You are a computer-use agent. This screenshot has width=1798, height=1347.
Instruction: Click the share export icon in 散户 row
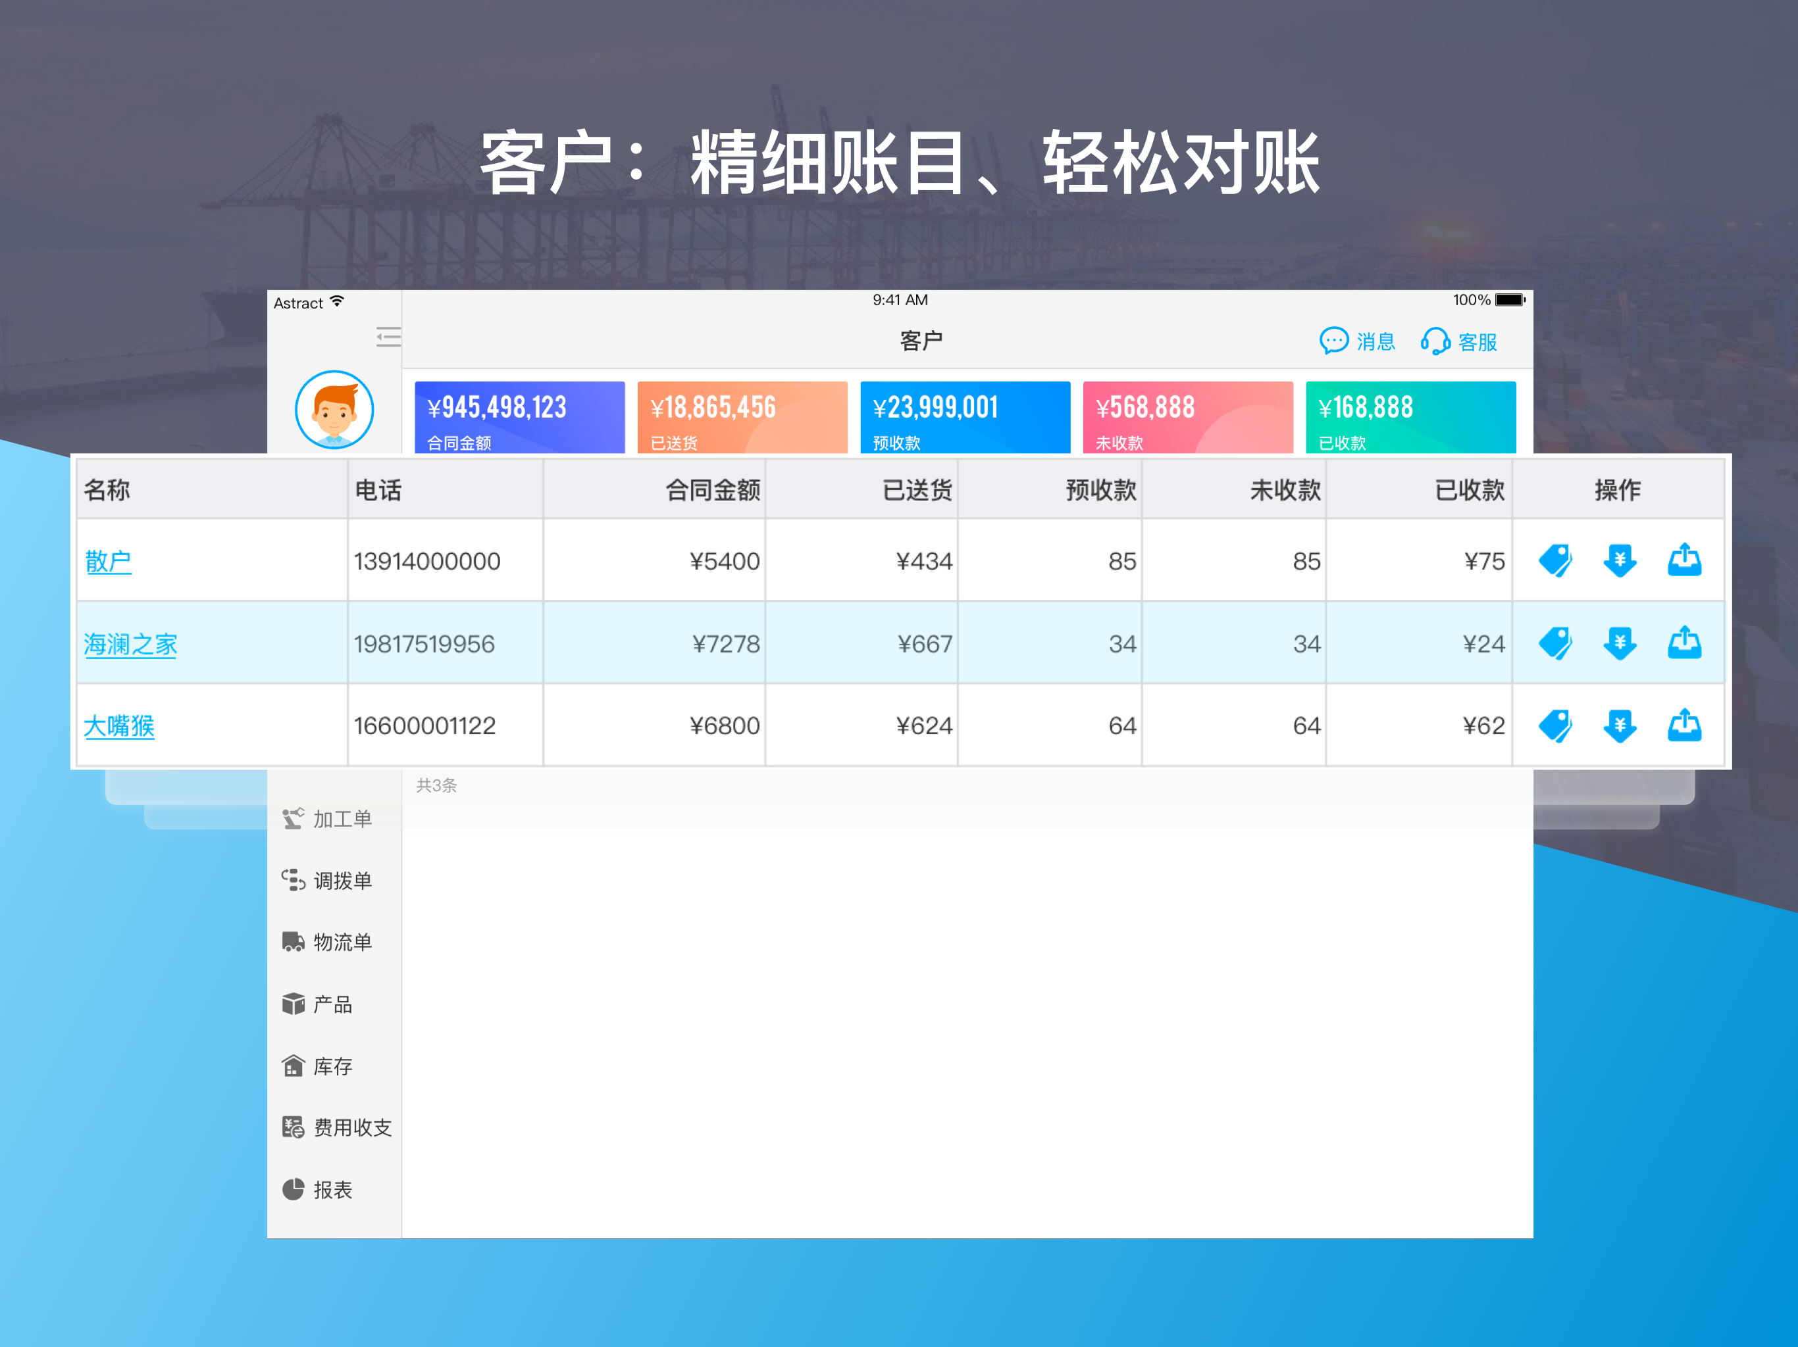click(1684, 560)
